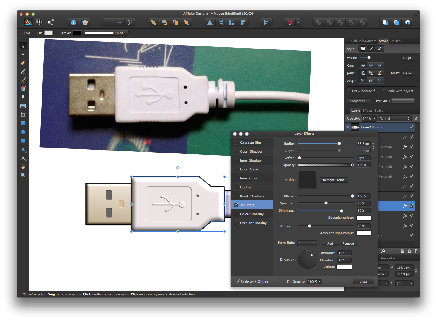This screenshot has width=437, height=321.
Task: Select the Pen tool
Action: [23, 63]
